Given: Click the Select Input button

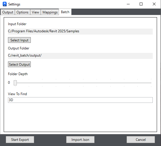Looking at the screenshot, I should (x=19, y=40).
